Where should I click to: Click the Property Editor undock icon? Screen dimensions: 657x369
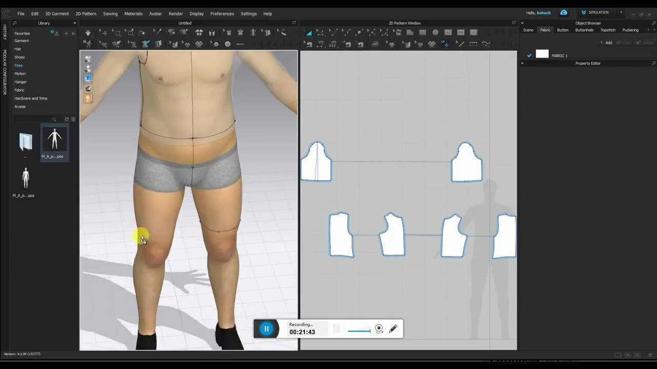coord(654,63)
